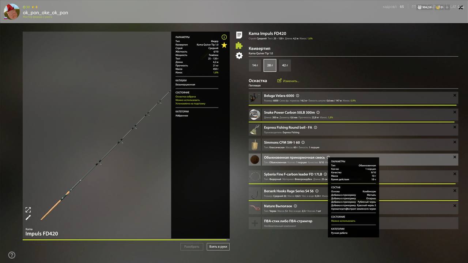Screen dimensions: 468x263
Task: Show info for Snake Power Carbon line
Action: (x=318, y=113)
